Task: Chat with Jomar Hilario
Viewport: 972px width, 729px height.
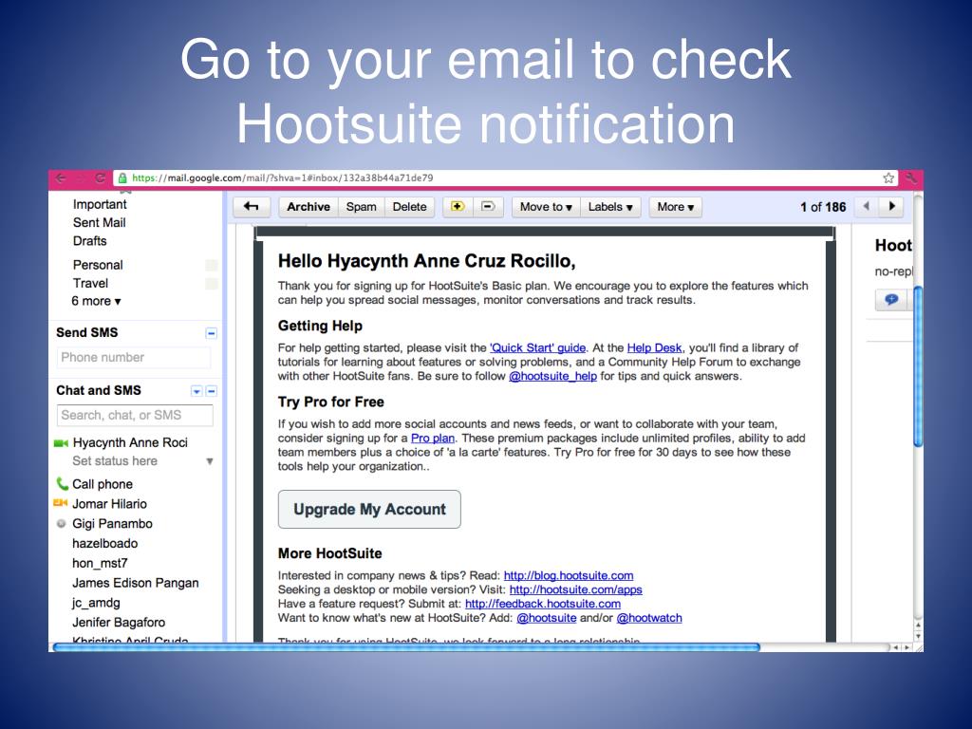Action: 110,504
